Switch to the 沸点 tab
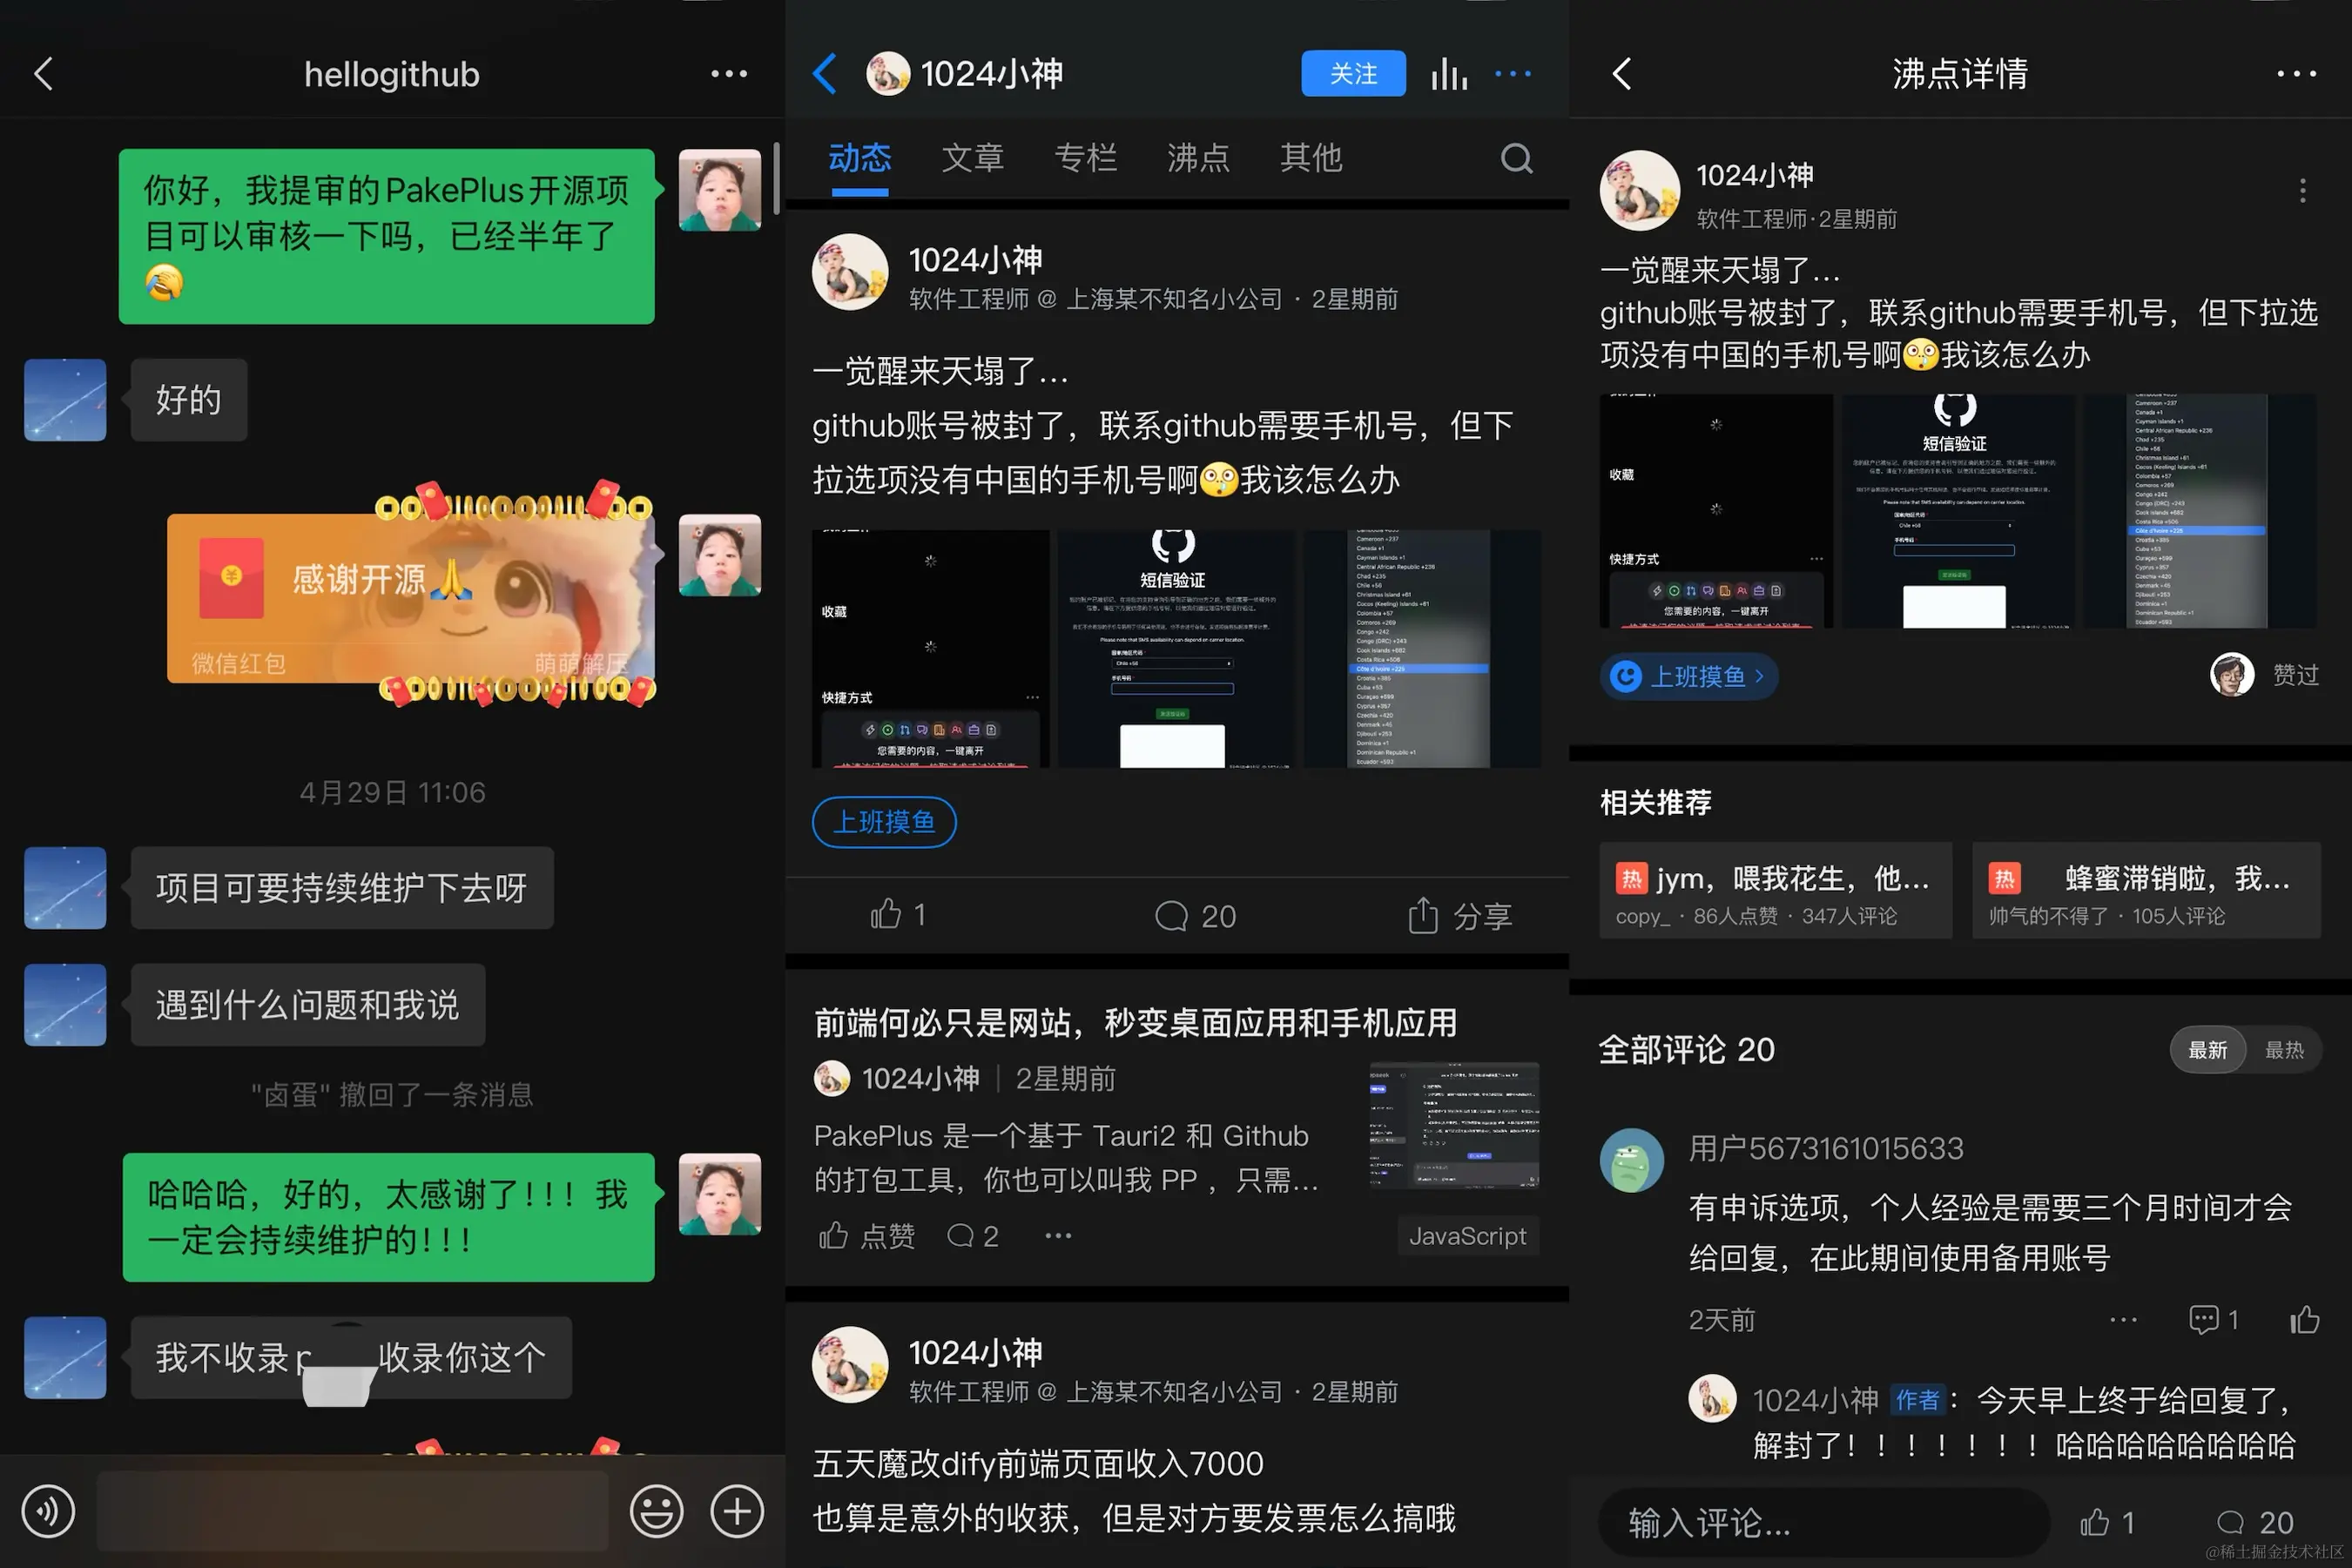The image size is (2352, 1568). 1198,158
